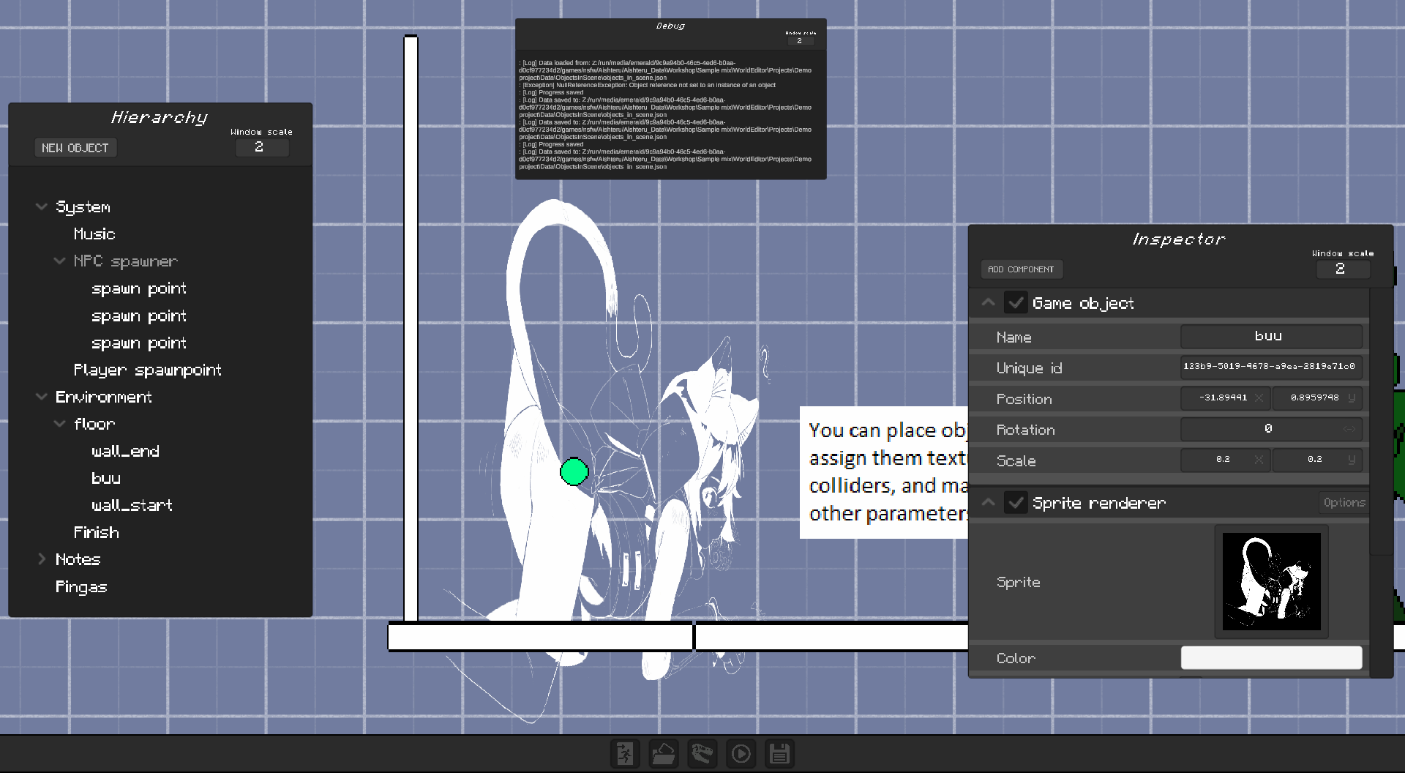Toggle the Game object enabled checkbox
The width and height of the screenshot is (1405, 773).
point(1016,302)
